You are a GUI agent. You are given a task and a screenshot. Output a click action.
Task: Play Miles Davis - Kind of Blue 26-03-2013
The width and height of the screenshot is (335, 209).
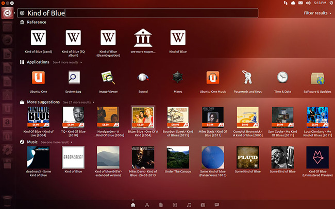pos(143,158)
